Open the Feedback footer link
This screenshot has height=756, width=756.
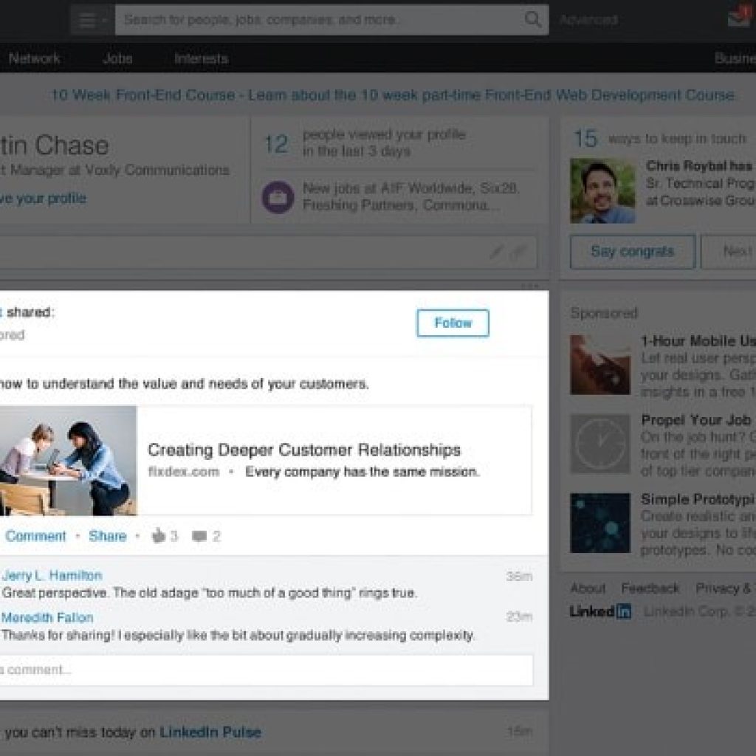(x=650, y=588)
